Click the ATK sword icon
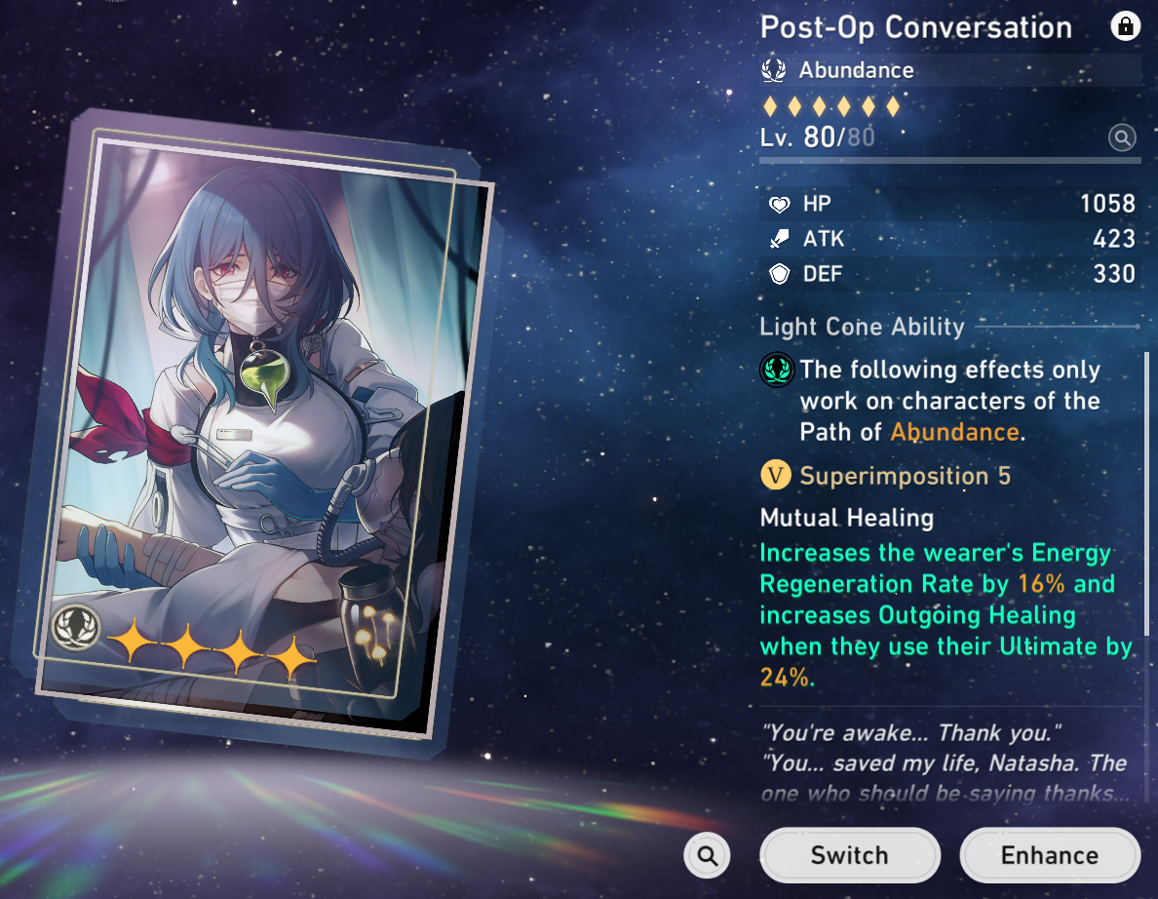Image resolution: width=1158 pixels, height=899 pixels. click(x=779, y=239)
